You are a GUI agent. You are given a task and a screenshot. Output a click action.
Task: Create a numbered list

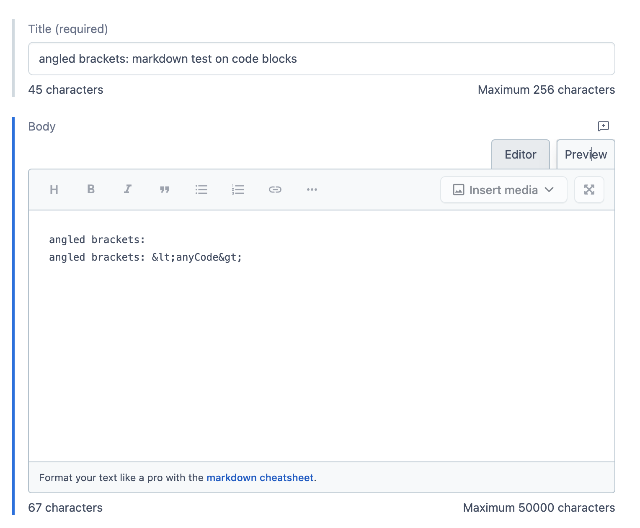238,190
